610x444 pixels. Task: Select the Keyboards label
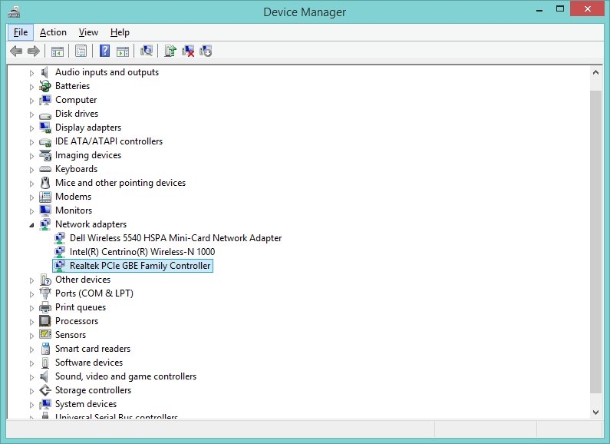click(76, 169)
